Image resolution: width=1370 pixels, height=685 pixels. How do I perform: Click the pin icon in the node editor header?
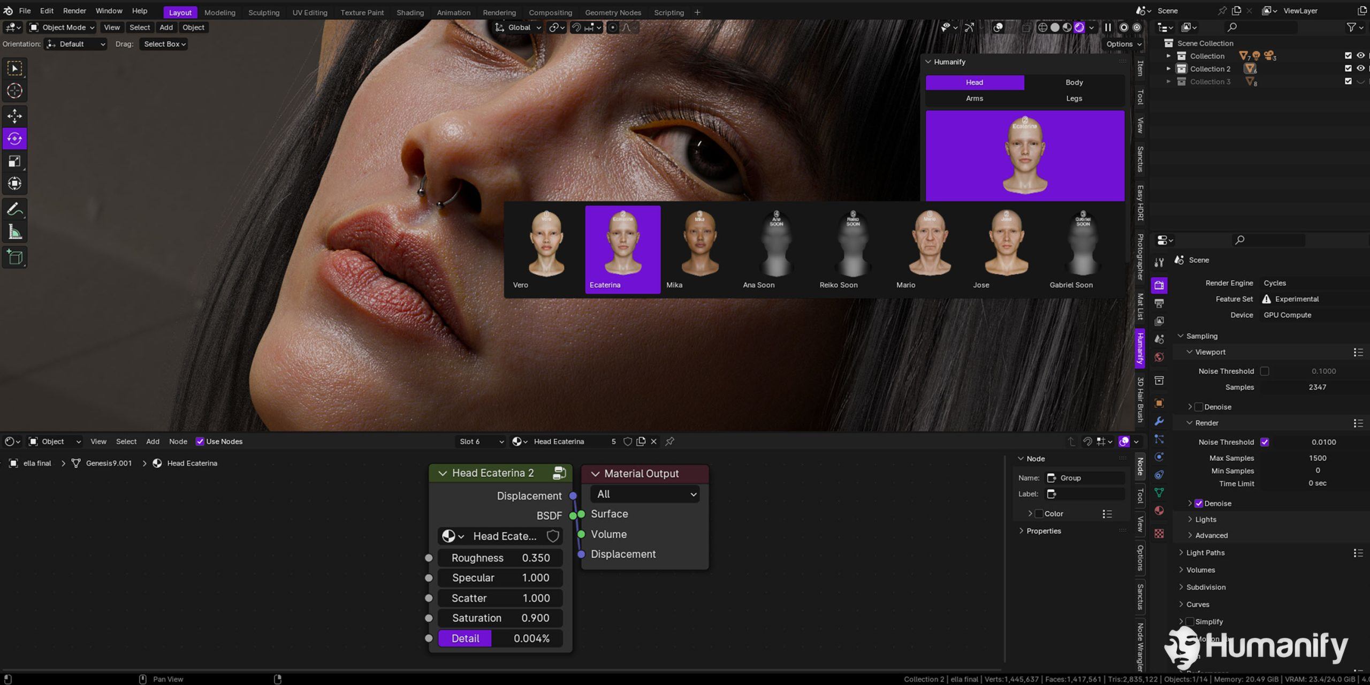pyautogui.click(x=669, y=442)
